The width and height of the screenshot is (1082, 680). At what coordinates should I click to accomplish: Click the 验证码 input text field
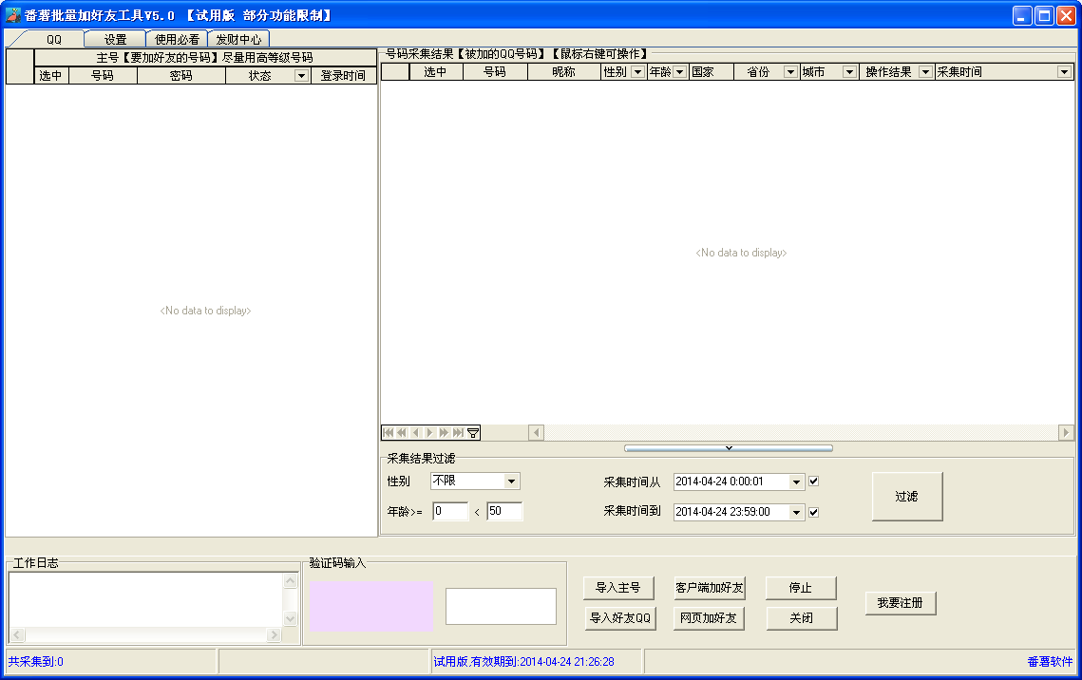point(501,606)
